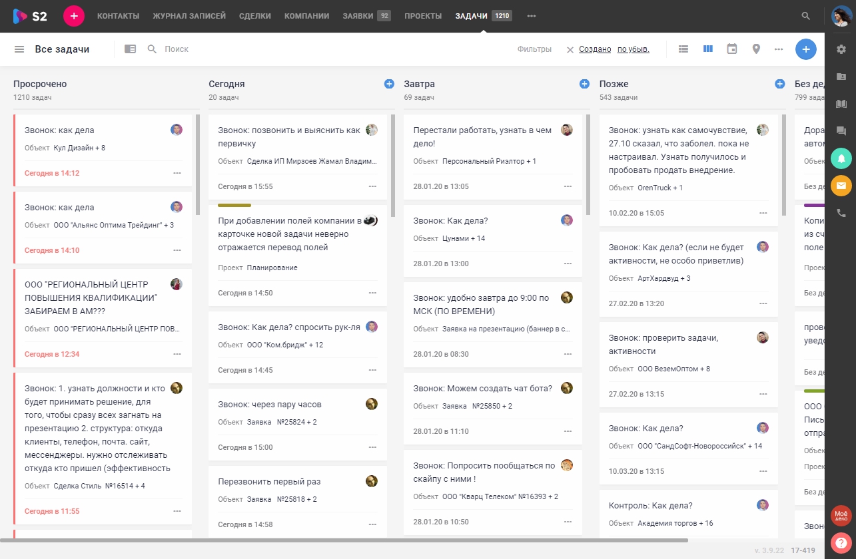Open settings gear in the right sidebar

click(x=841, y=49)
